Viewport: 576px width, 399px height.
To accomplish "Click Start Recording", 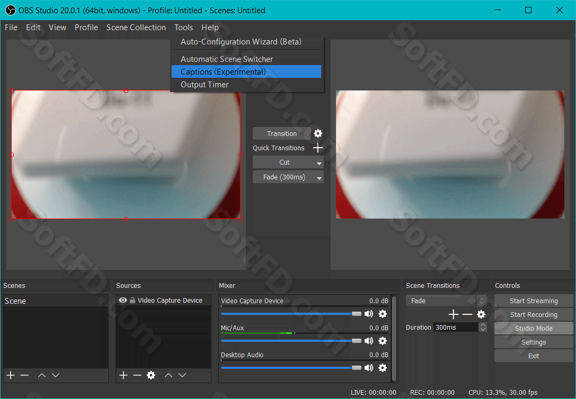I will coord(534,315).
